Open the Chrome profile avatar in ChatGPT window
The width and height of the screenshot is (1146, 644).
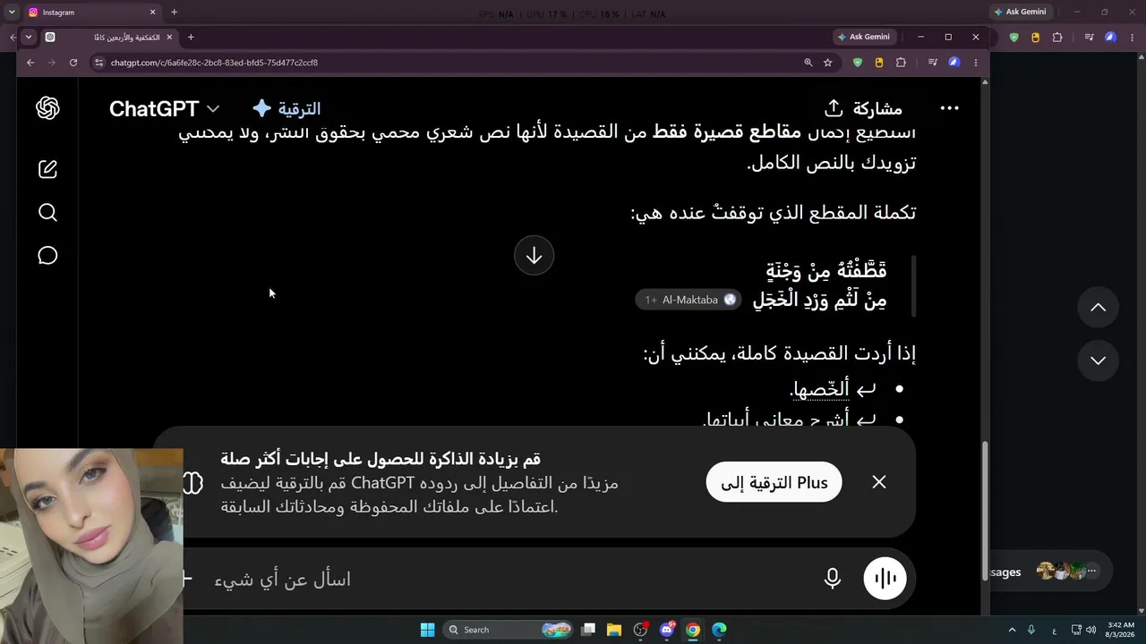click(954, 63)
